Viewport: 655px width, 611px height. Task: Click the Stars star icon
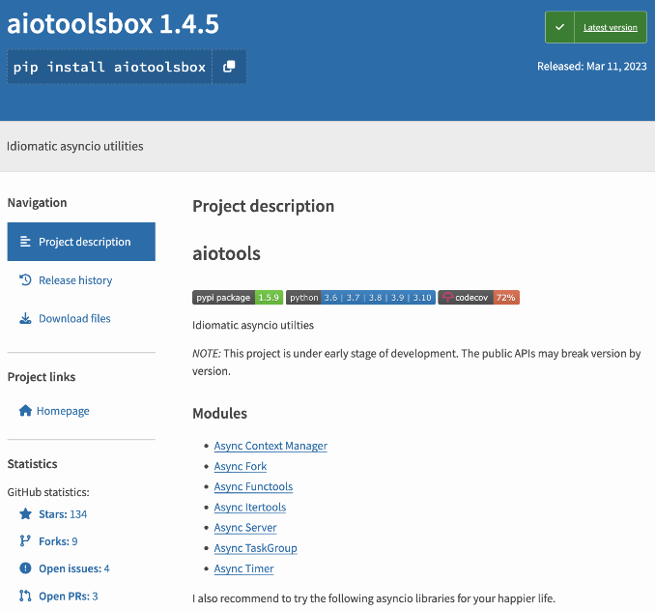point(25,514)
